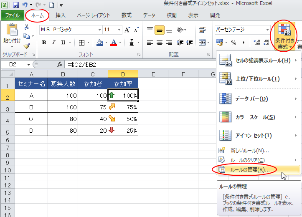The width and height of the screenshot is (302, 217).
Task: Click the Cut scissors icon
Action: tap(27, 27)
